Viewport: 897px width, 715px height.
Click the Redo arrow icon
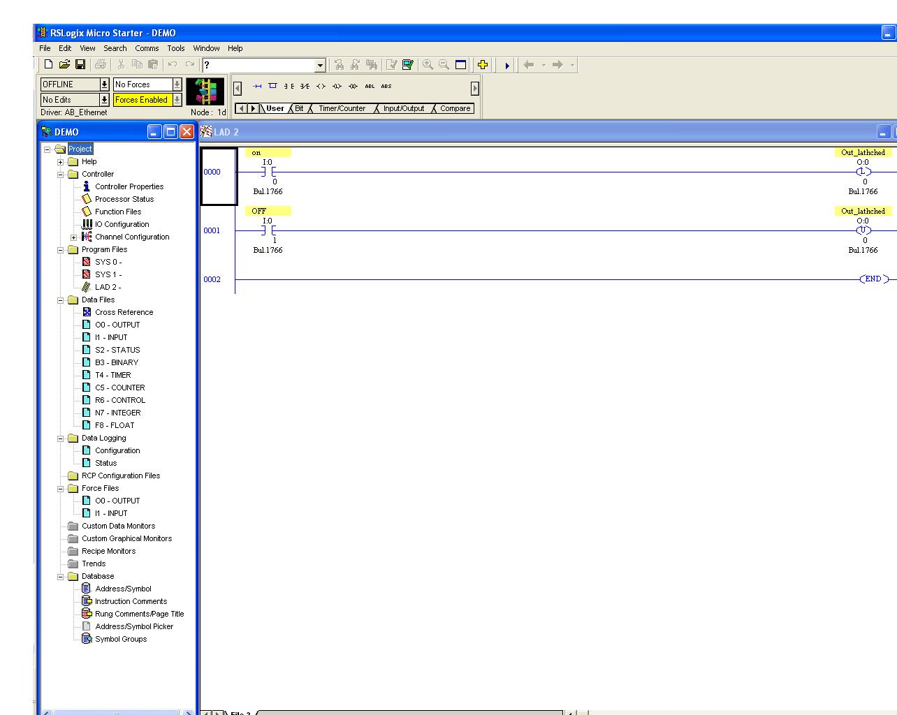tap(189, 65)
